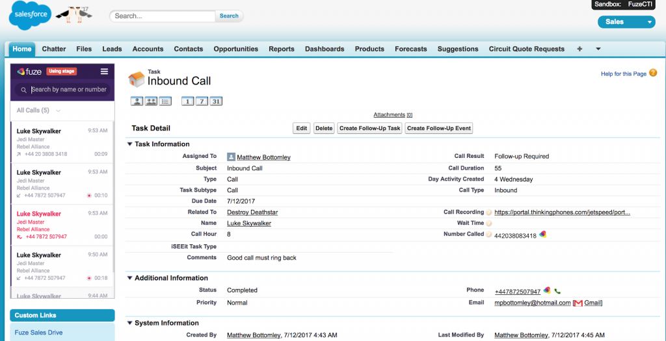Open single user calendar view icon
The width and height of the screenshot is (666, 341).
pyautogui.click(x=137, y=101)
